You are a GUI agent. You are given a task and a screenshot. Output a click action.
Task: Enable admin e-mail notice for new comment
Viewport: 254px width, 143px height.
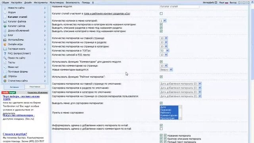pos(161,129)
